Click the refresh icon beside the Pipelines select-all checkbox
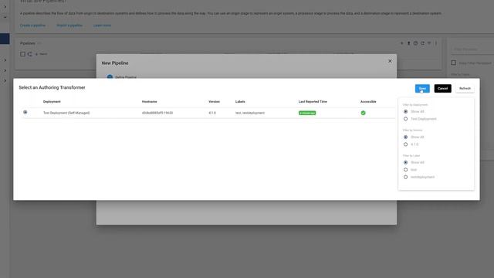 [x=29, y=54]
